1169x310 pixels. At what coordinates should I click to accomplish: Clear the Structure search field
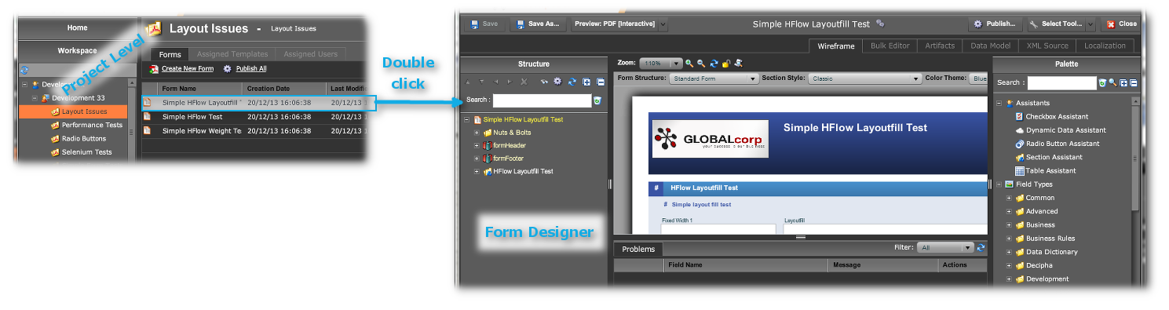coord(597,100)
